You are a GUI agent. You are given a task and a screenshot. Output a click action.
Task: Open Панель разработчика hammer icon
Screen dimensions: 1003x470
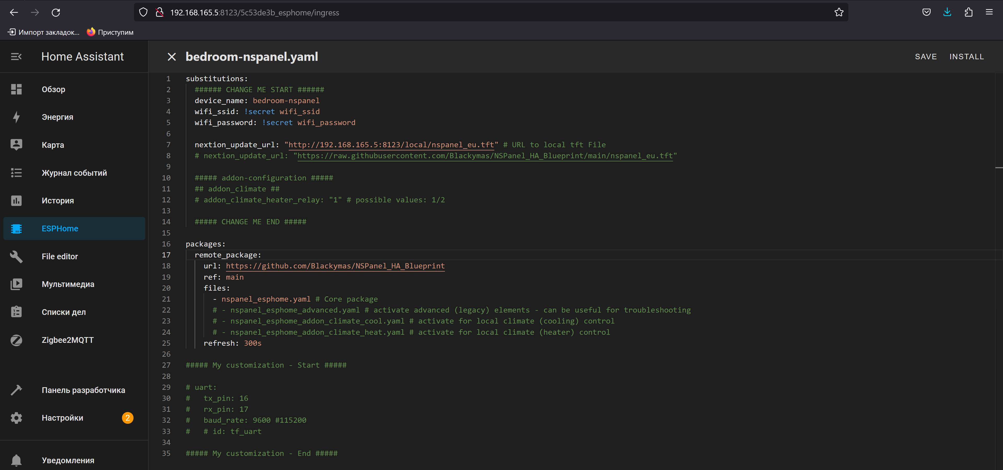pyautogui.click(x=16, y=390)
